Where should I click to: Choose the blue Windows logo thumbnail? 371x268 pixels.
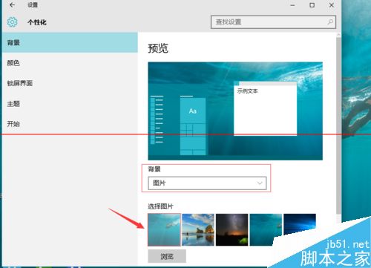(300, 225)
